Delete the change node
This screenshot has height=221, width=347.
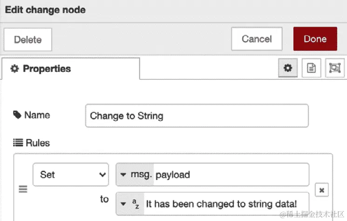[27, 40]
